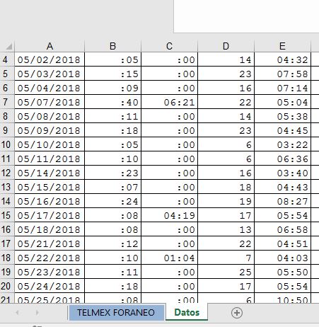Select row 4 header

click(x=7, y=59)
